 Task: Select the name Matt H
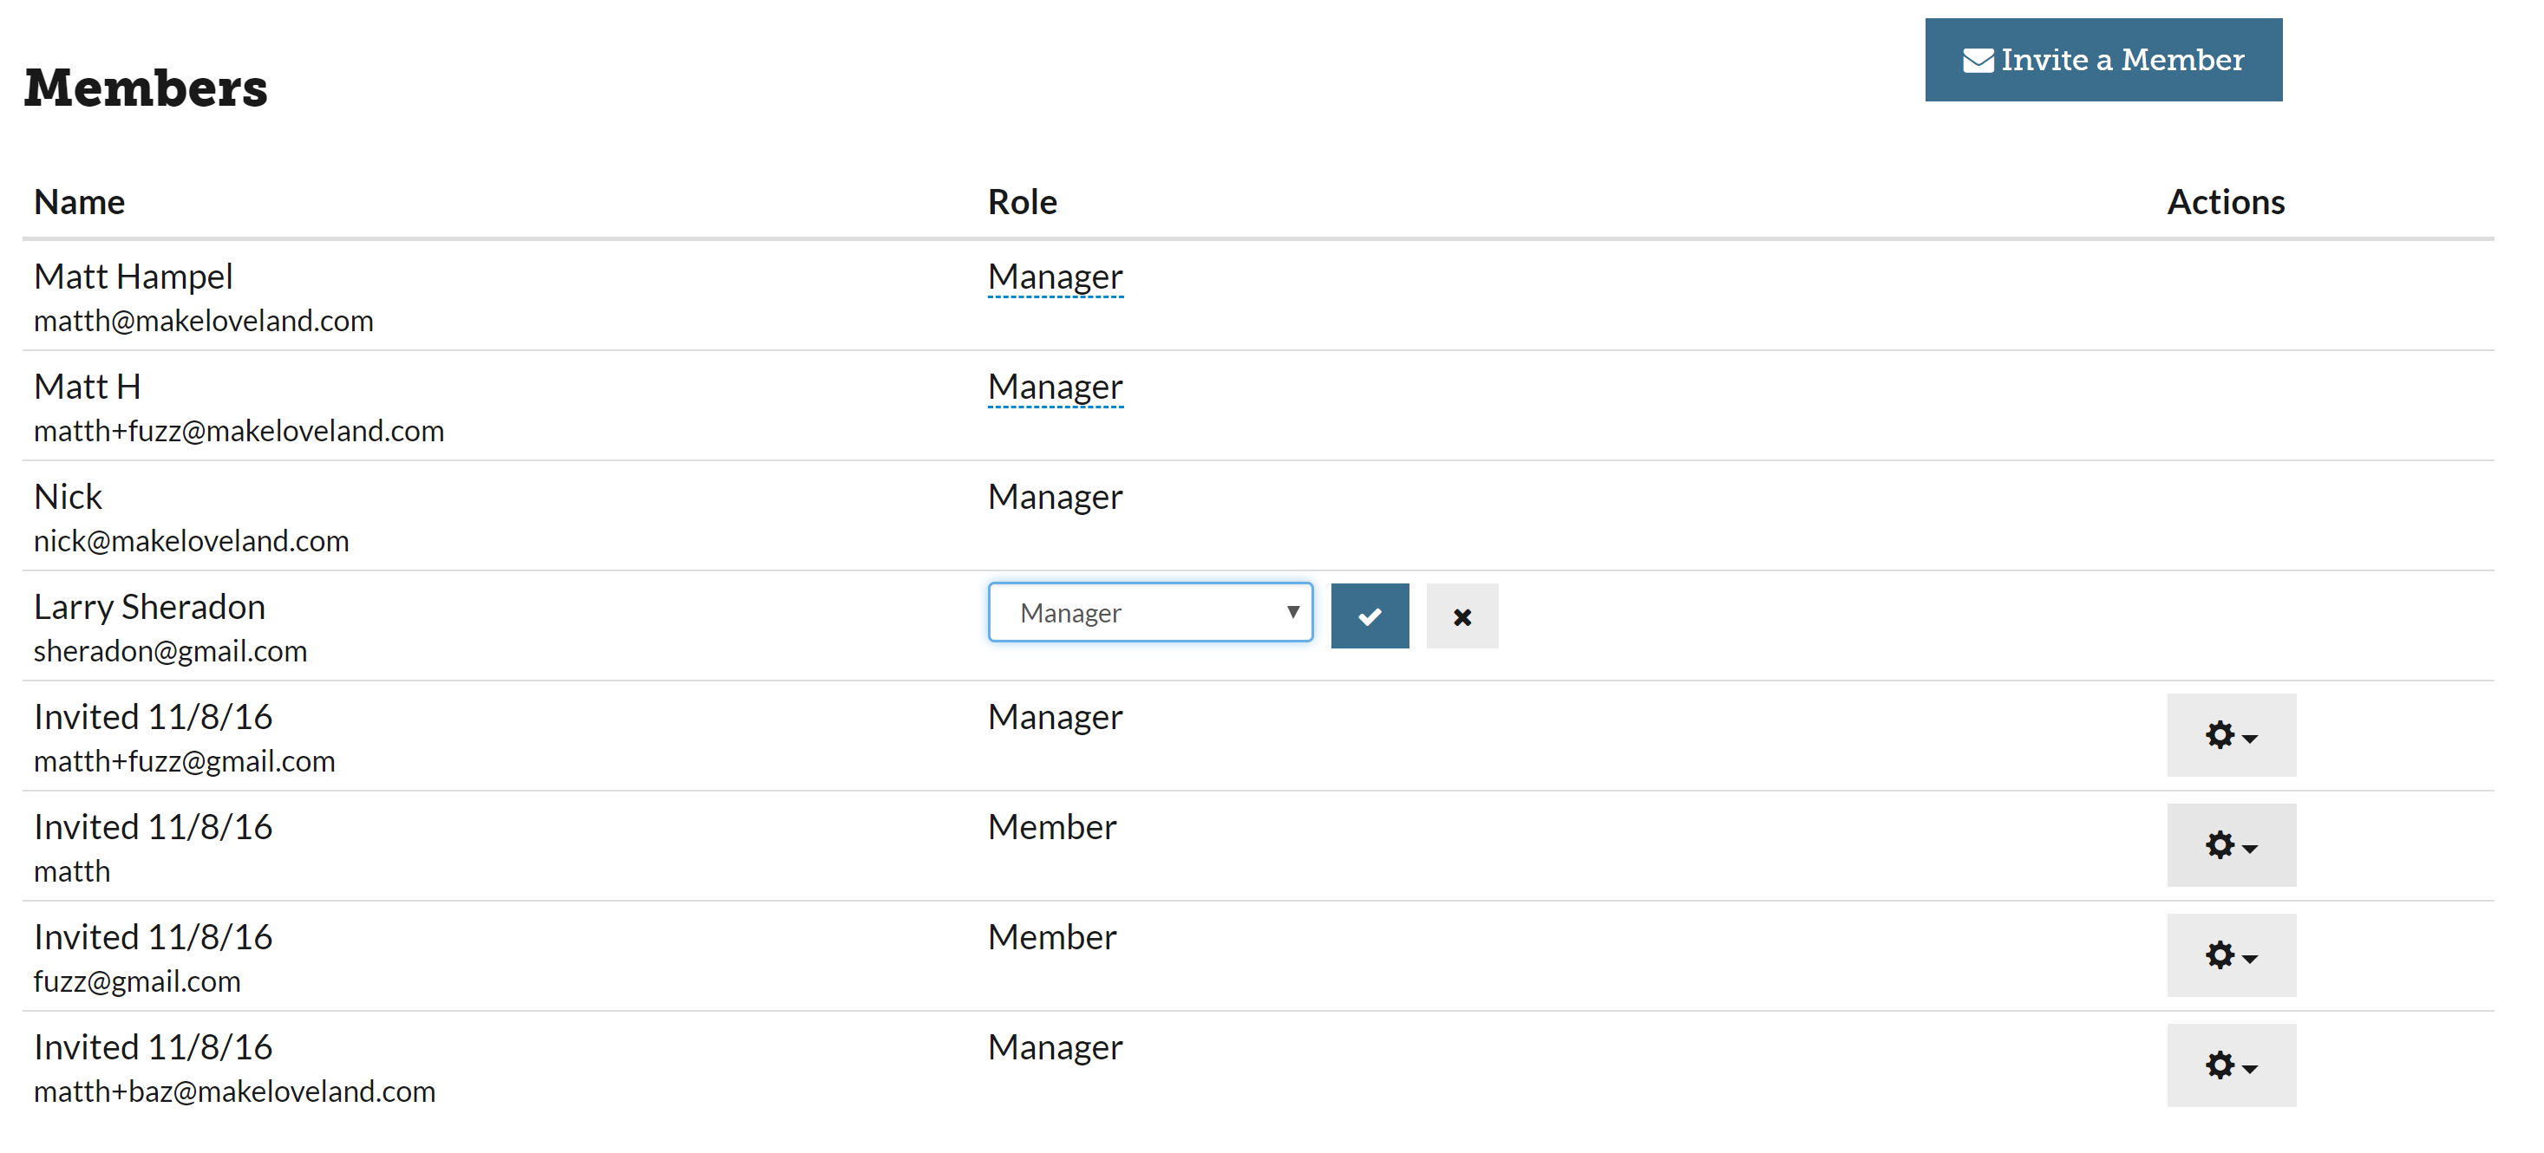tap(87, 386)
